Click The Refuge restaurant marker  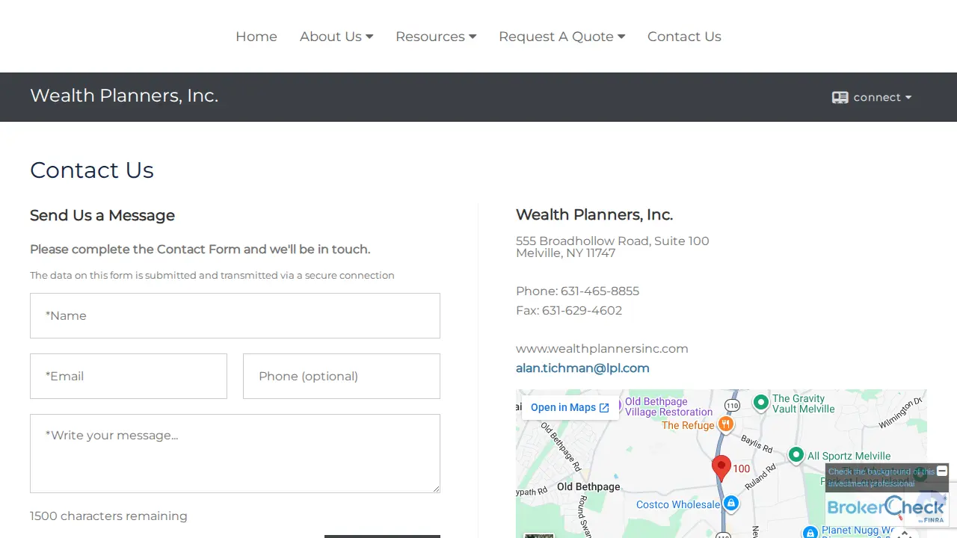724,424
